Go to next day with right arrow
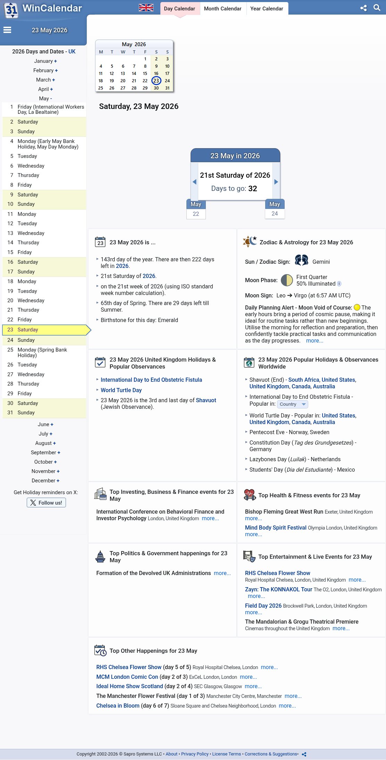The height and width of the screenshot is (760, 386). (x=276, y=182)
